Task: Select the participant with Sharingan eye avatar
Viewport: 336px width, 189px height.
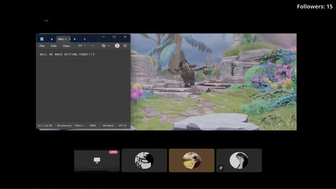Action: click(x=144, y=160)
